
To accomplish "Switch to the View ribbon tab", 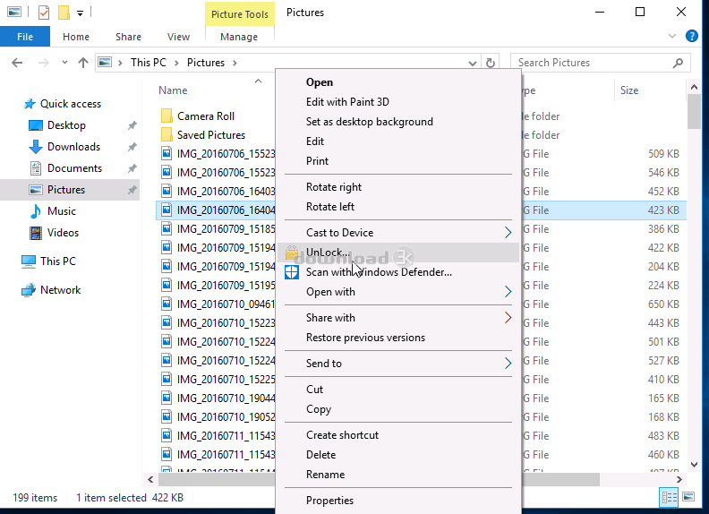I will pos(179,37).
